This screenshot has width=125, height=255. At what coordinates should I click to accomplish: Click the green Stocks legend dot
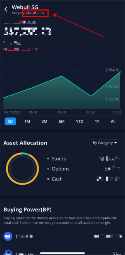pos(48,159)
